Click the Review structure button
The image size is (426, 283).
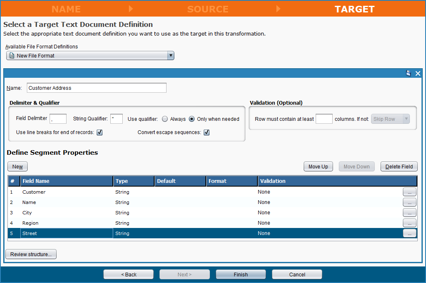31,254
